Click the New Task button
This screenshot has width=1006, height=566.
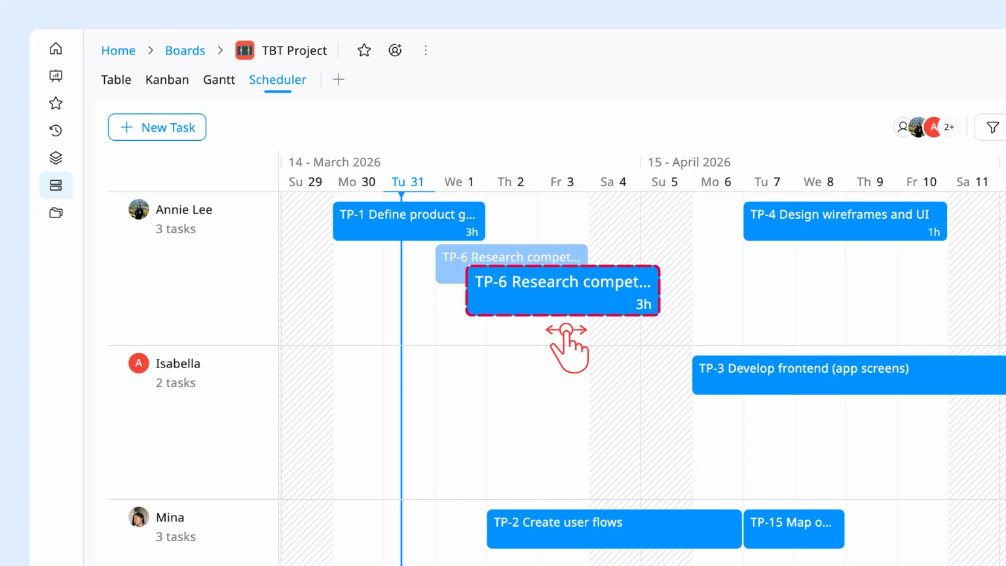(157, 128)
